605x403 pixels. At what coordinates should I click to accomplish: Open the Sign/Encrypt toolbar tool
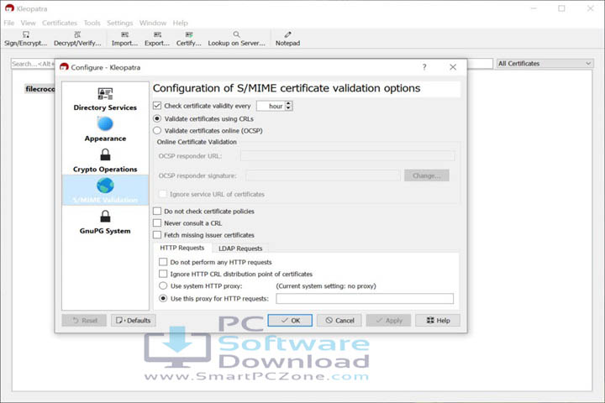point(25,39)
